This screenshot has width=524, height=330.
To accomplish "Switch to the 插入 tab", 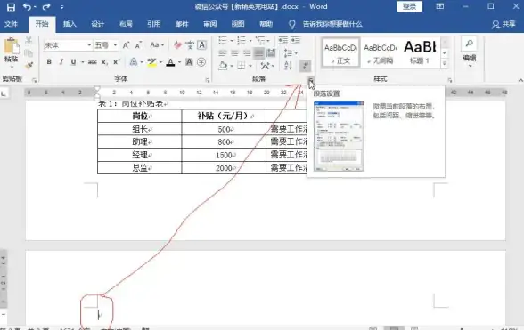I will (70, 24).
